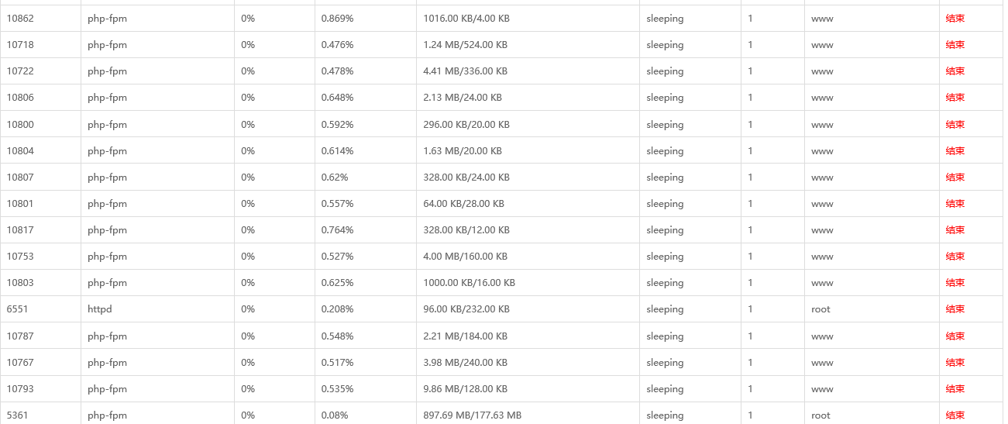End the php-fpm process with PID 10718
1008x424 pixels.
[x=955, y=45]
